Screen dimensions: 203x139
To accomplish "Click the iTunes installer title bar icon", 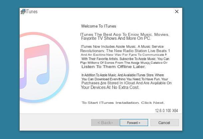I will tap(23, 12).
